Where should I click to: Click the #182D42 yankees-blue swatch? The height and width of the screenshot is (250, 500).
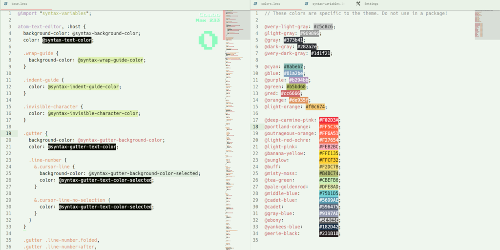[x=329, y=227]
